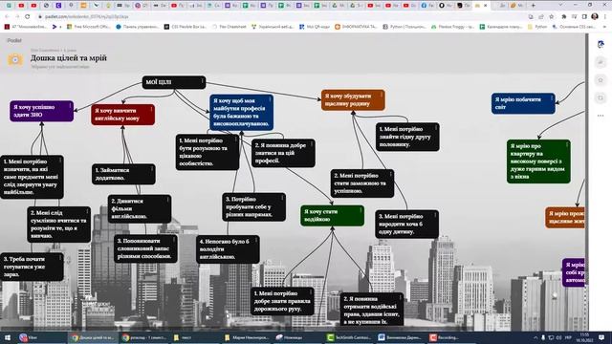Open the menu on the МОЇ ЦІЛІ card

coord(202,81)
